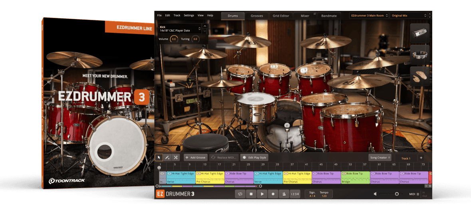The width and height of the screenshot is (471, 214).
Task: Open the MIDI hamburger menu
Action: 417,194
